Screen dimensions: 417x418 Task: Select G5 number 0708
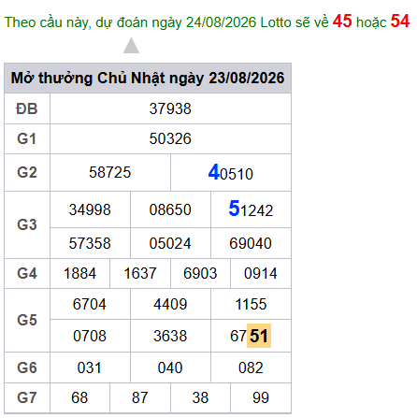pyautogui.click(x=90, y=336)
